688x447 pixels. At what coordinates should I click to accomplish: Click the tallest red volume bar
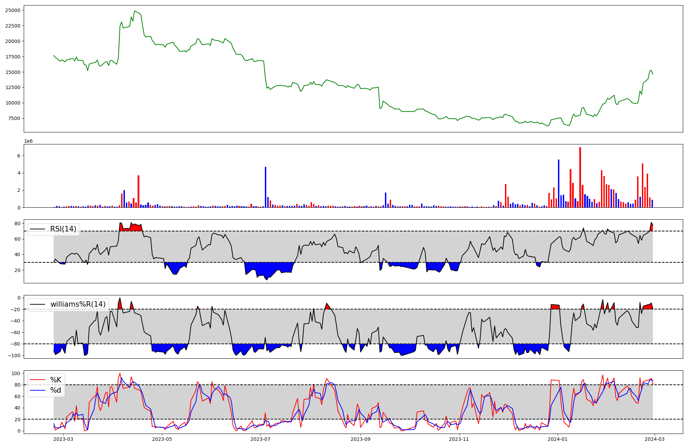click(x=580, y=177)
